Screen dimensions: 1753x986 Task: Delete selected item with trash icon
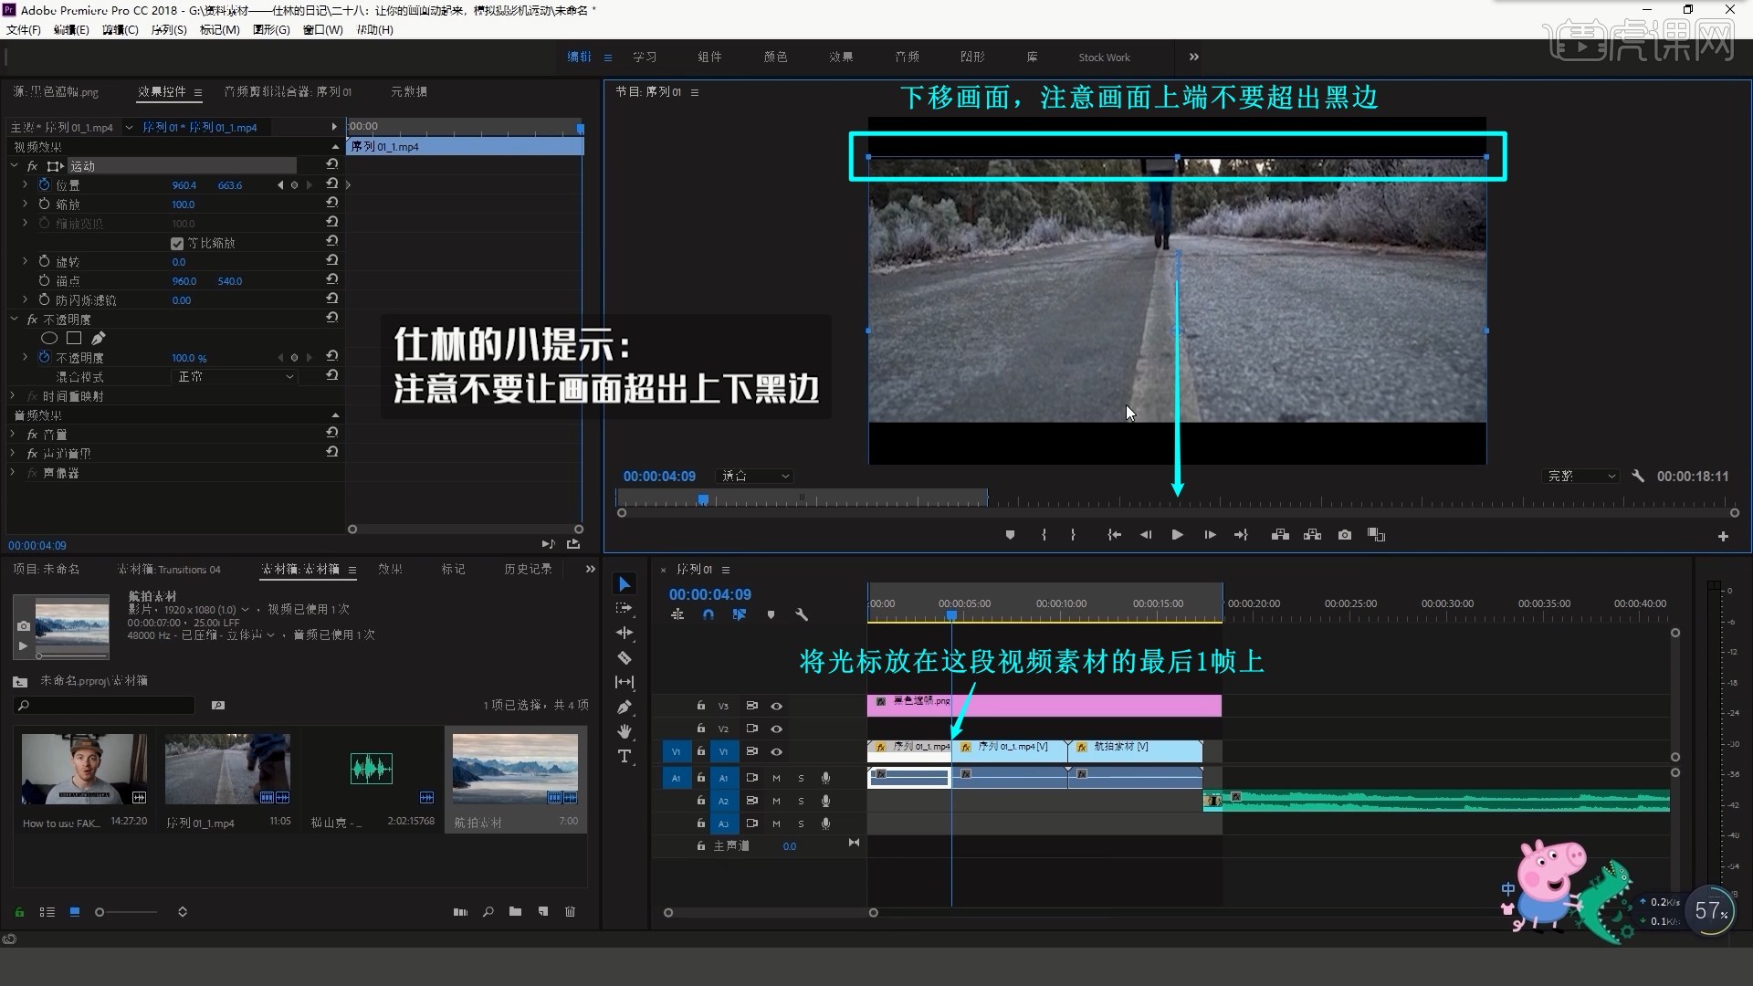571,912
